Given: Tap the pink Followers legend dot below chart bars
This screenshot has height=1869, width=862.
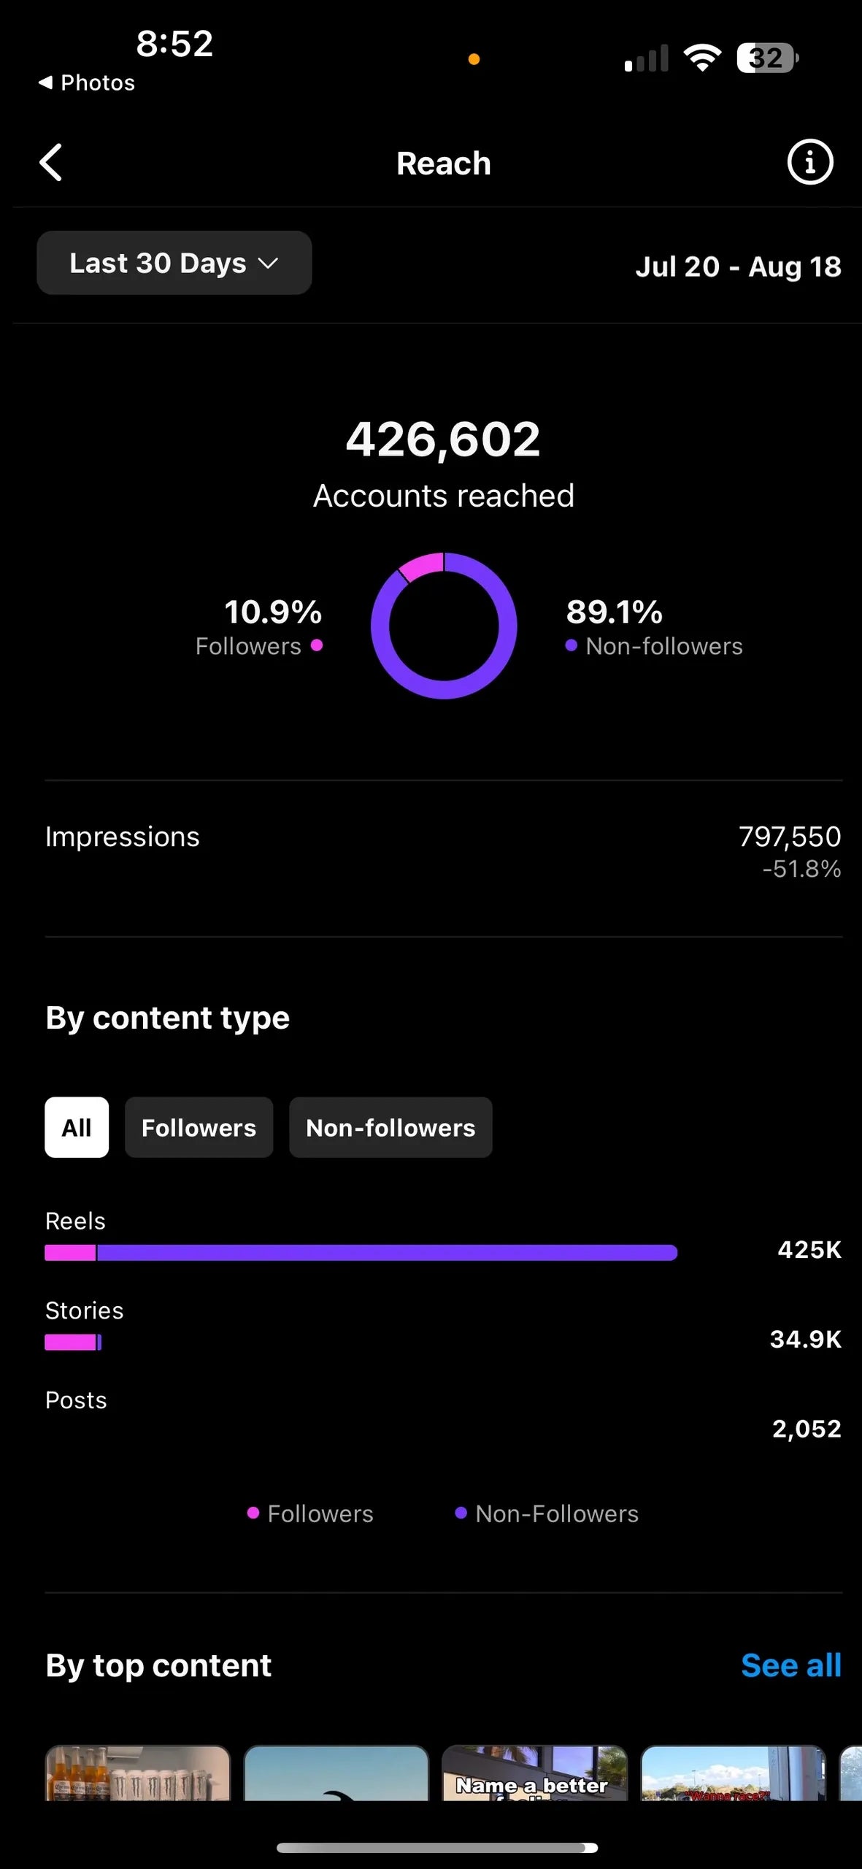Looking at the screenshot, I should [x=253, y=1513].
